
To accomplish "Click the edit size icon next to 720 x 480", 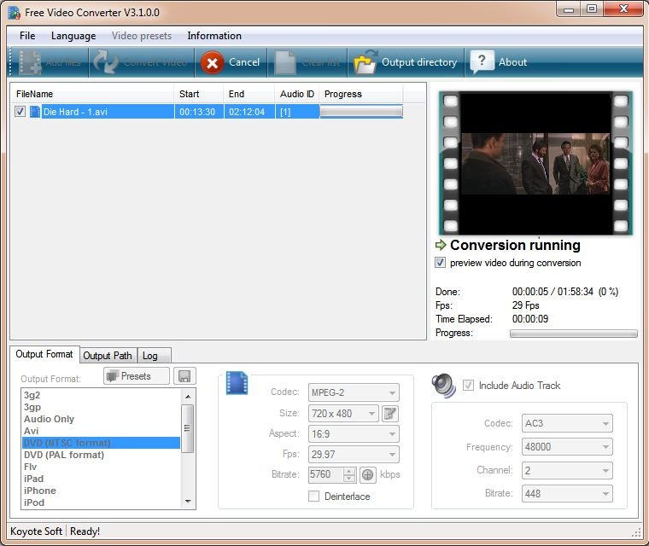I will (390, 414).
